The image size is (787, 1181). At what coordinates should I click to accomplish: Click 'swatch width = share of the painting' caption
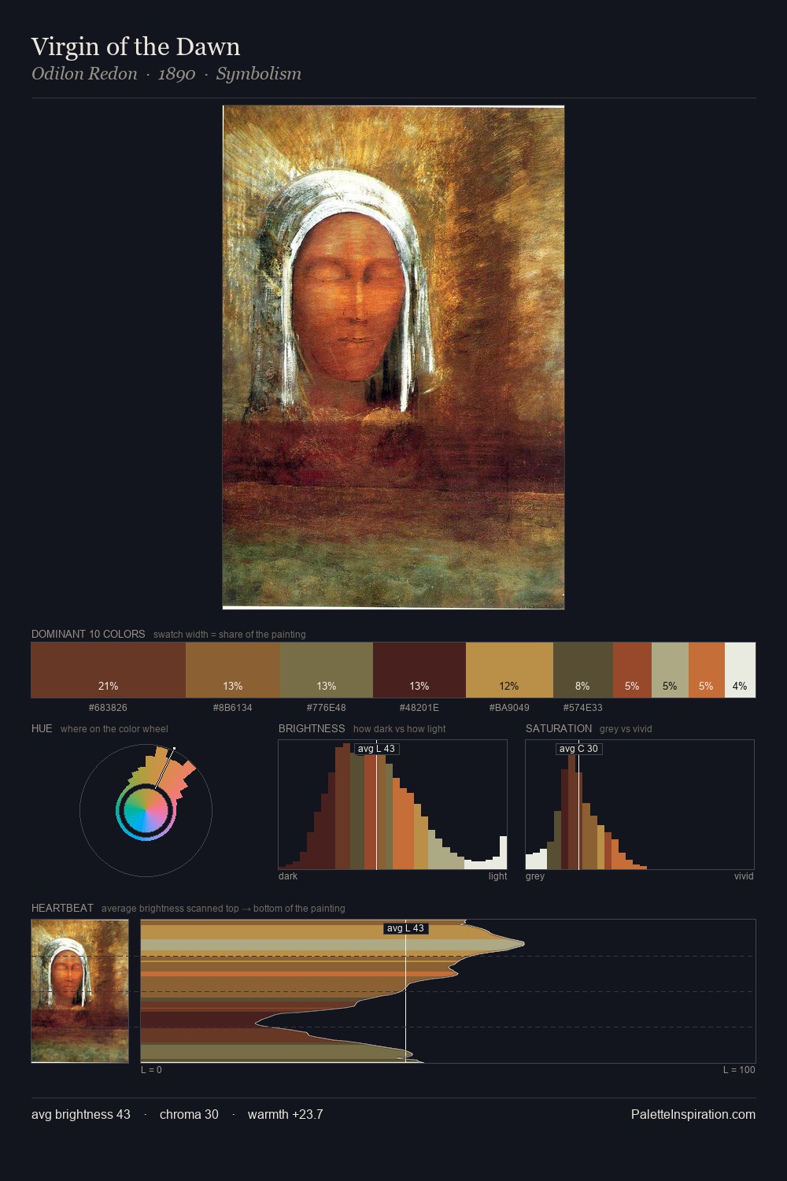(x=229, y=635)
